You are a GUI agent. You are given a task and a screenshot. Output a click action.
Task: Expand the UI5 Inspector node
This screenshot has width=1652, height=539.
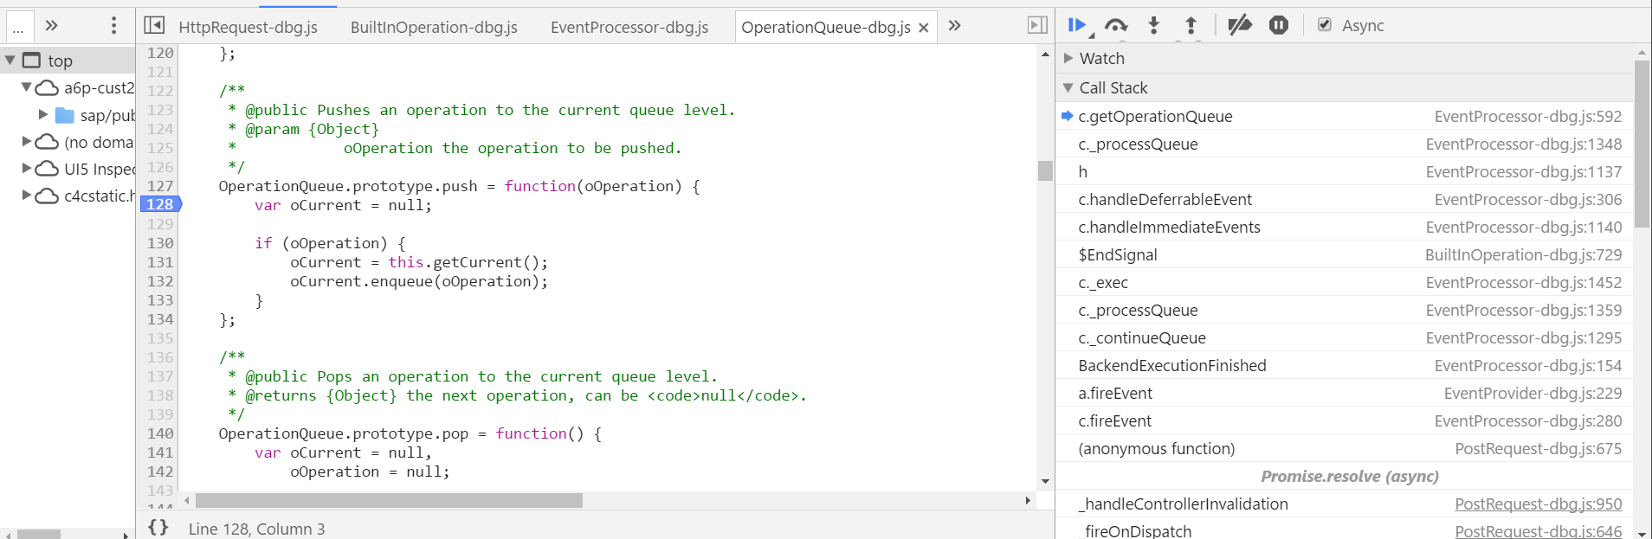click(26, 168)
